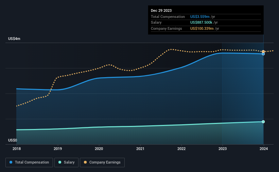Click the blue dot in Total Compensation legend

pos(11,162)
